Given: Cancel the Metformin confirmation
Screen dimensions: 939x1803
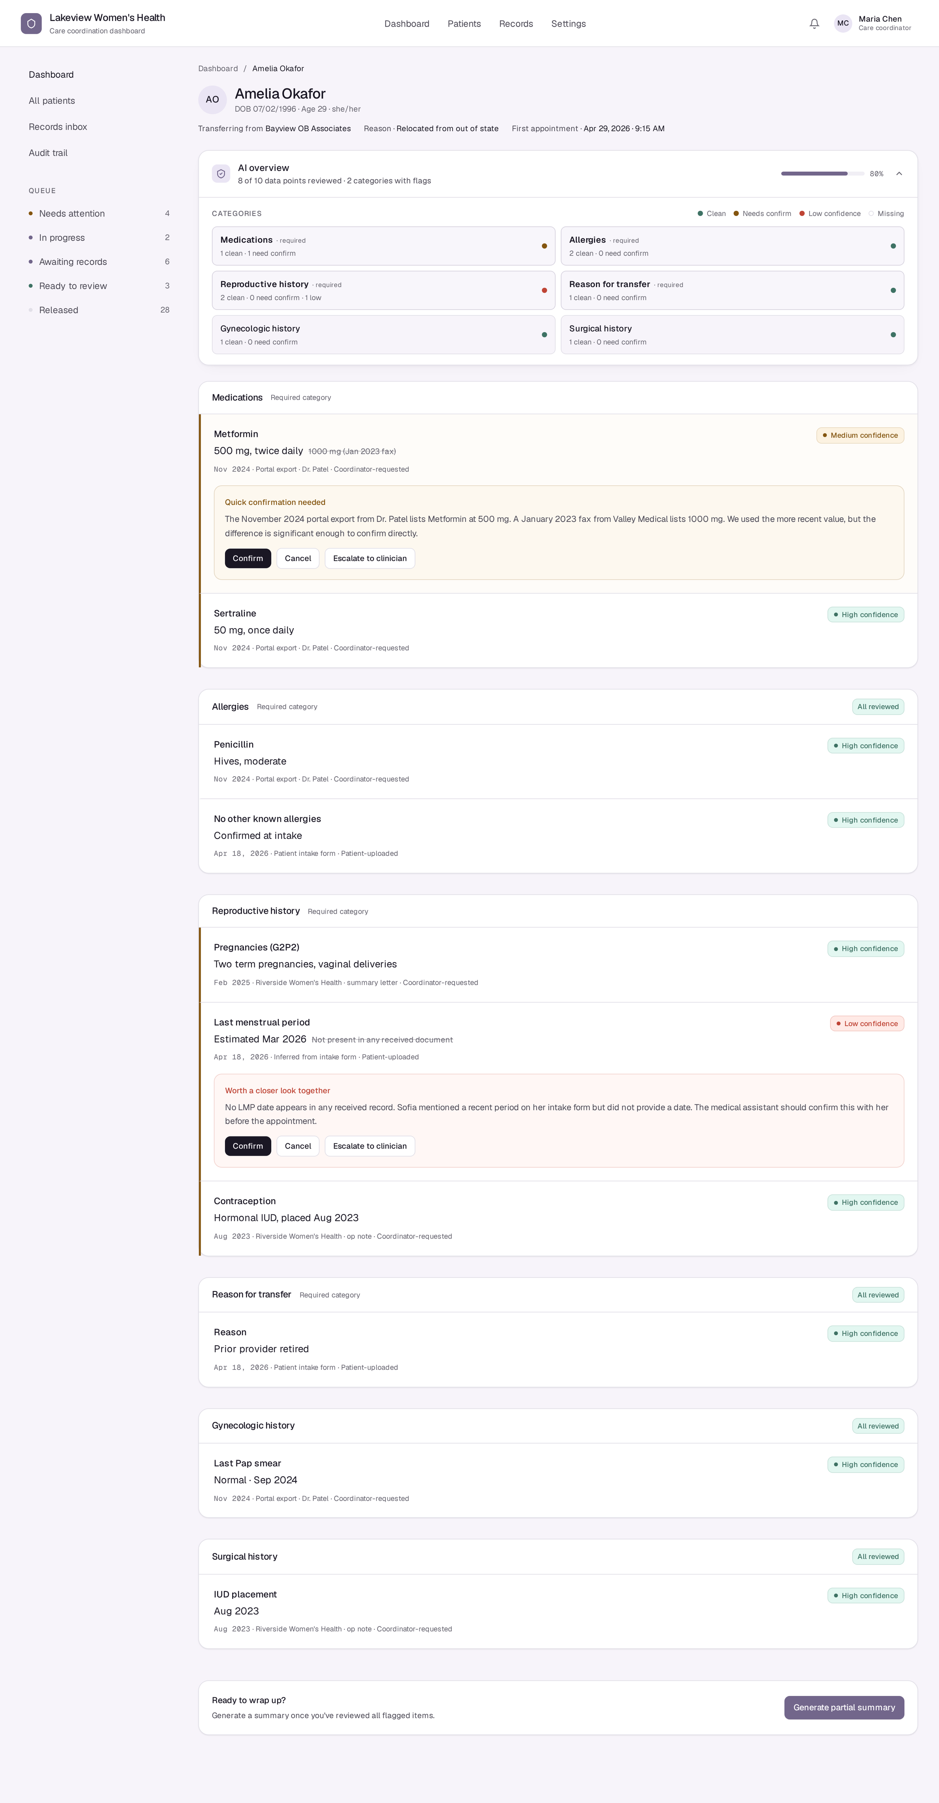Looking at the screenshot, I should 298,559.
